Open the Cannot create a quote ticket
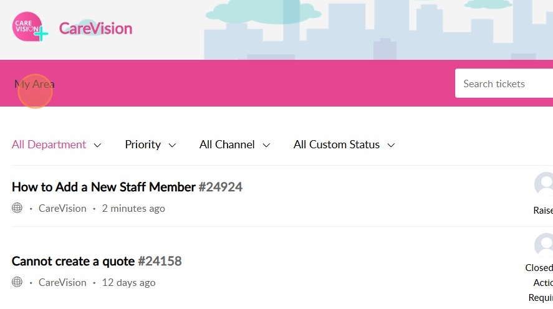Viewport: 553px width, 309px height. [x=73, y=261]
